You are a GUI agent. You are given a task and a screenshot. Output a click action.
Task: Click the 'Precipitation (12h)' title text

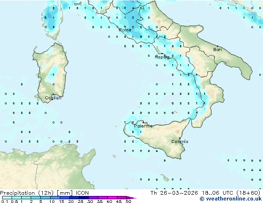click(x=27, y=193)
